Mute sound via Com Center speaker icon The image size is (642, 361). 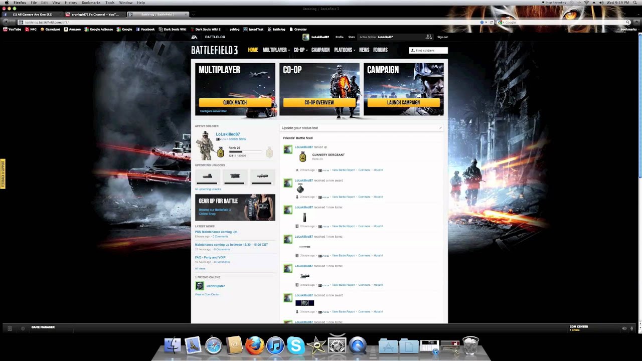click(624, 328)
